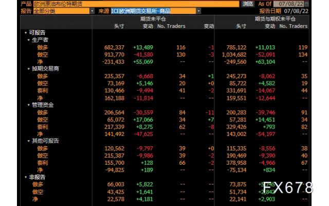The width and height of the screenshot is (329, 206).
Task: Click the change value -54,197
Action: 265,134
